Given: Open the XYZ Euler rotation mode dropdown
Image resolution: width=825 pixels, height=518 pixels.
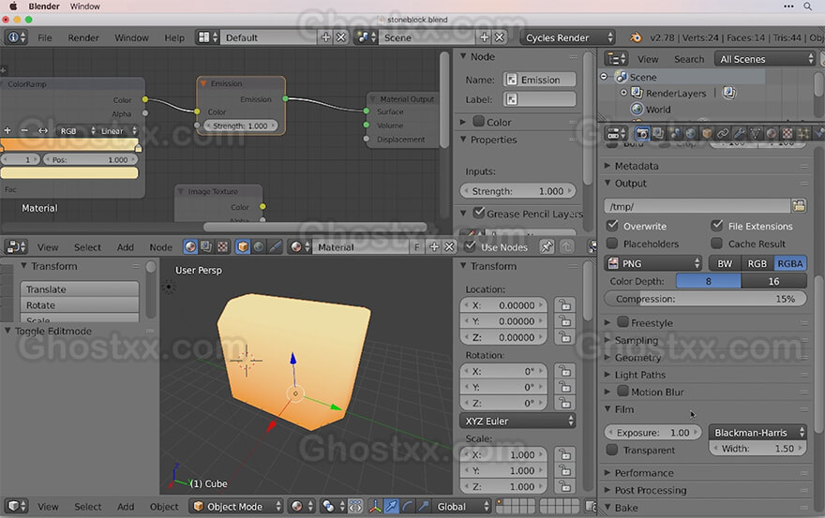Looking at the screenshot, I should tap(517, 422).
